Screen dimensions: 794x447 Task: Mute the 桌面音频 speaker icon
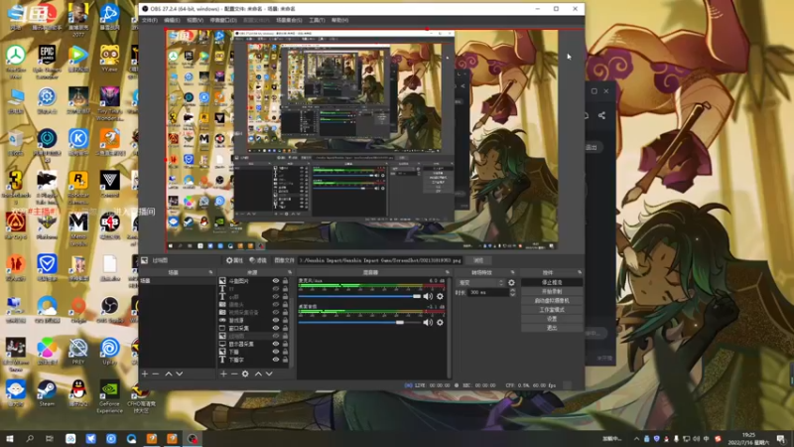[x=428, y=322]
